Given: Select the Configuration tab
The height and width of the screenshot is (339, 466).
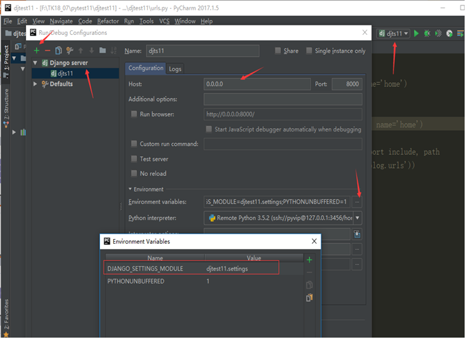Looking at the screenshot, I should coord(145,68).
